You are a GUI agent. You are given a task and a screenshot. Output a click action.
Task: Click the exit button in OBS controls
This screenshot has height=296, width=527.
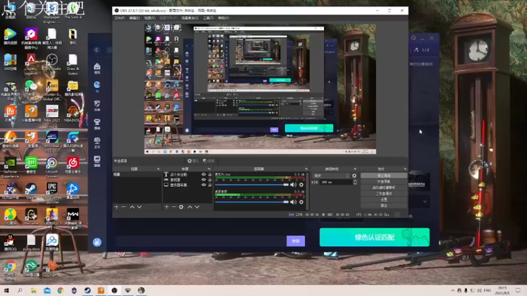tap(384, 205)
